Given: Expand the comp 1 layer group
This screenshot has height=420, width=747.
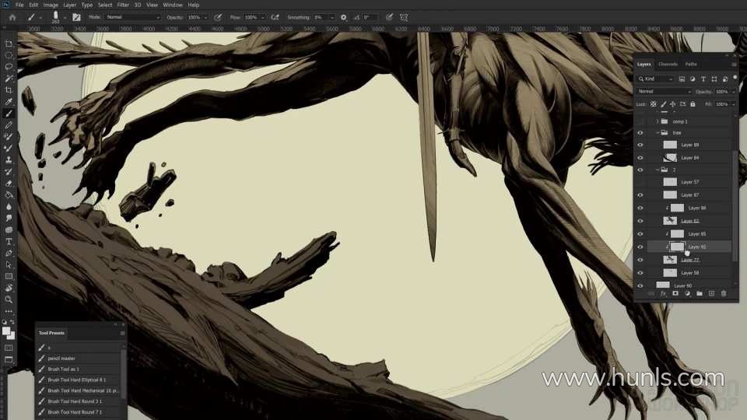Looking at the screenshot, I should click(658, 121).
